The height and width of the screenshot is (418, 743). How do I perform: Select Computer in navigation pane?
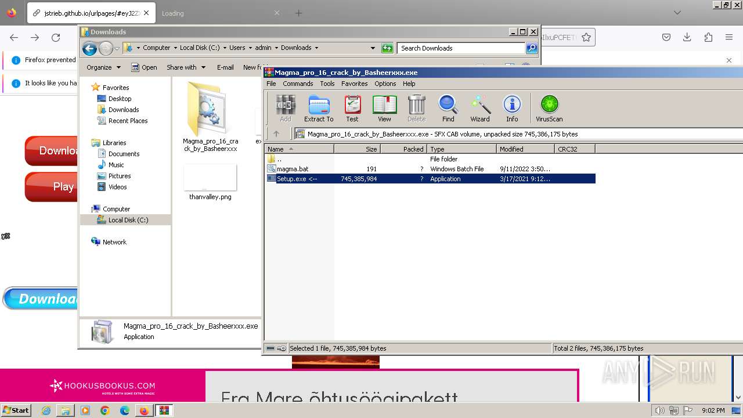(111, 209)
